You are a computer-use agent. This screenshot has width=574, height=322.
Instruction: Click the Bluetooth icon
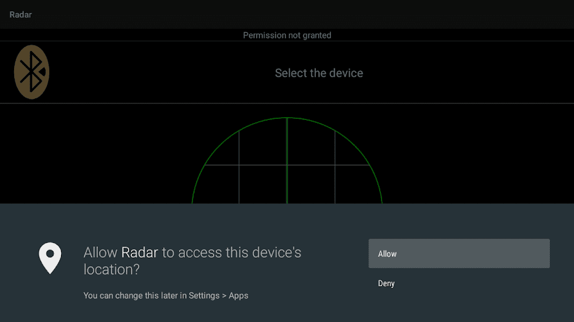tap(32, 72)
